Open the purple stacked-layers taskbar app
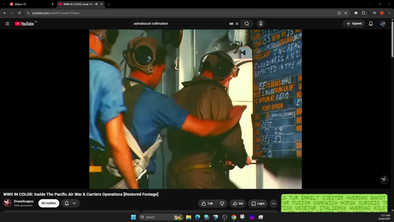This screenshot has height=222, width=394. pos(252,217)
